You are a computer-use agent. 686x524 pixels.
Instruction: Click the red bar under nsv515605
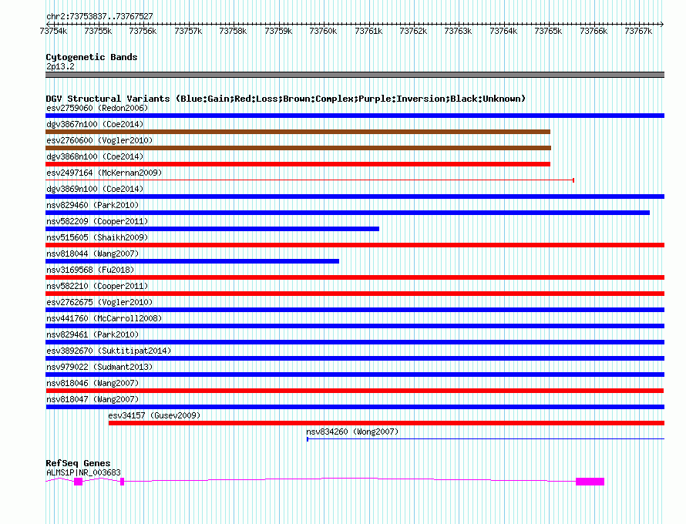pyautogui.click(x=355, y=245)
